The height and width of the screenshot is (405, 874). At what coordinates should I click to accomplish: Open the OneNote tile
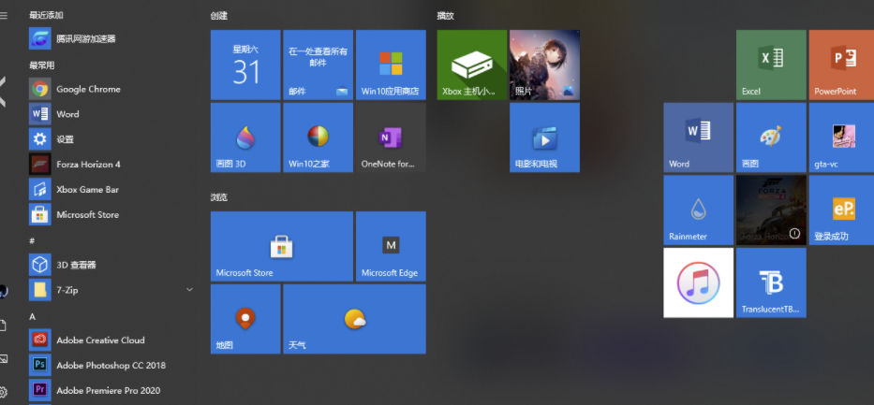coord(391,137)
